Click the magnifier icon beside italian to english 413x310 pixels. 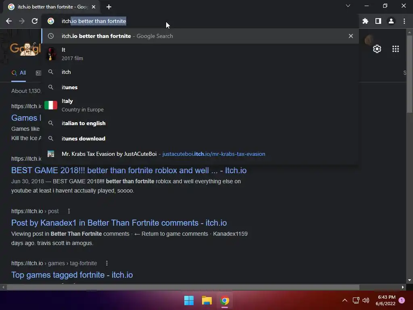pos(51,123)
